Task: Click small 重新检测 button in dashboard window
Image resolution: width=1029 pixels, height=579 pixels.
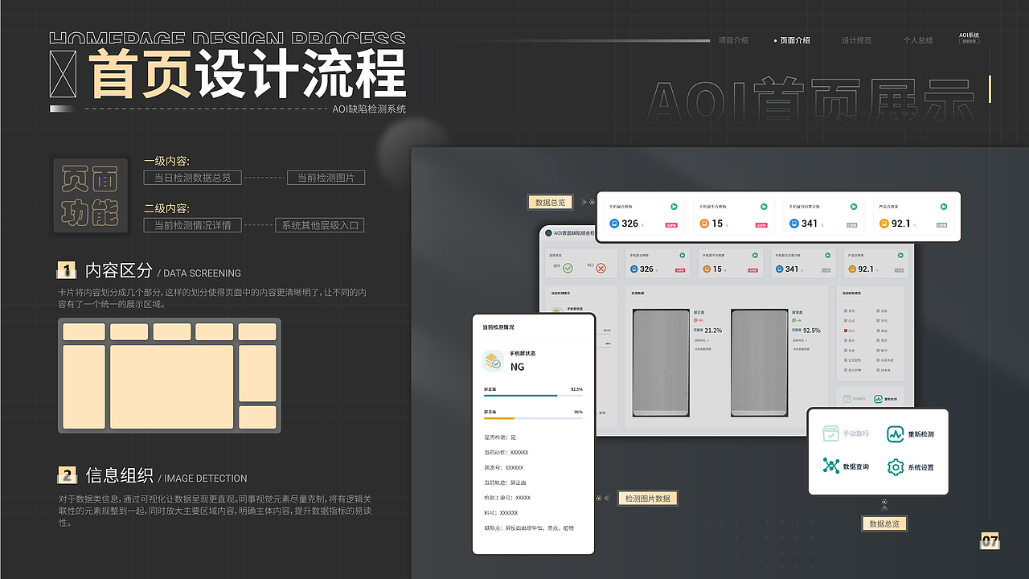Action: coord(885,399)
